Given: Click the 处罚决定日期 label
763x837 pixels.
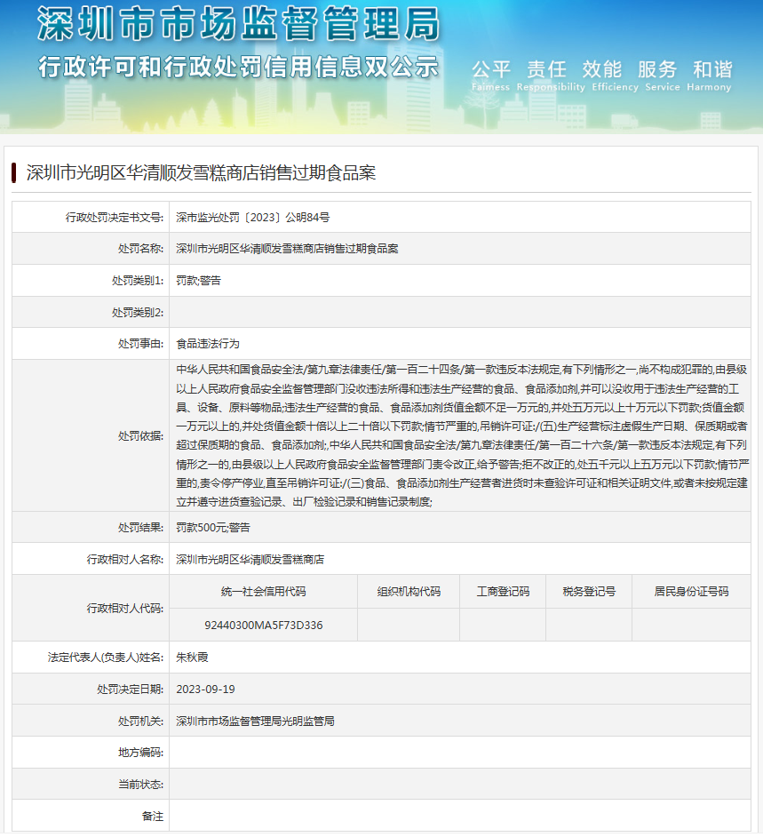Looking at the screenshot, I should (x=131, y=690).
